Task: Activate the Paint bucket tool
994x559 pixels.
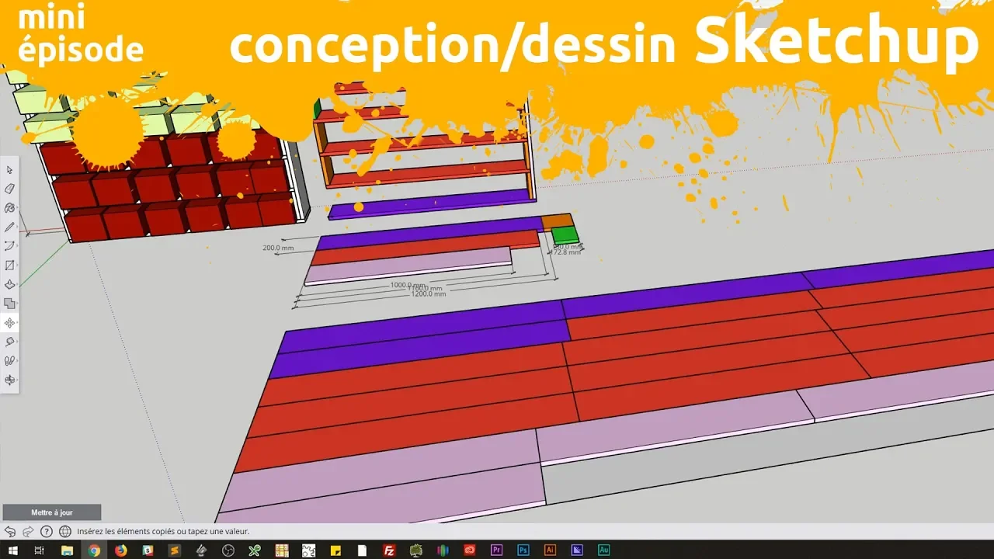Action: click(10, 208)
